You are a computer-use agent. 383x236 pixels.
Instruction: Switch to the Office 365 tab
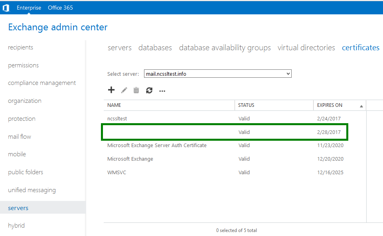pos(60,8)
